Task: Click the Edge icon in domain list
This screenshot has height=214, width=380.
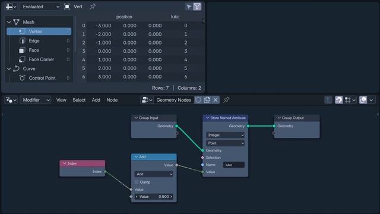Action: (22, 41)
